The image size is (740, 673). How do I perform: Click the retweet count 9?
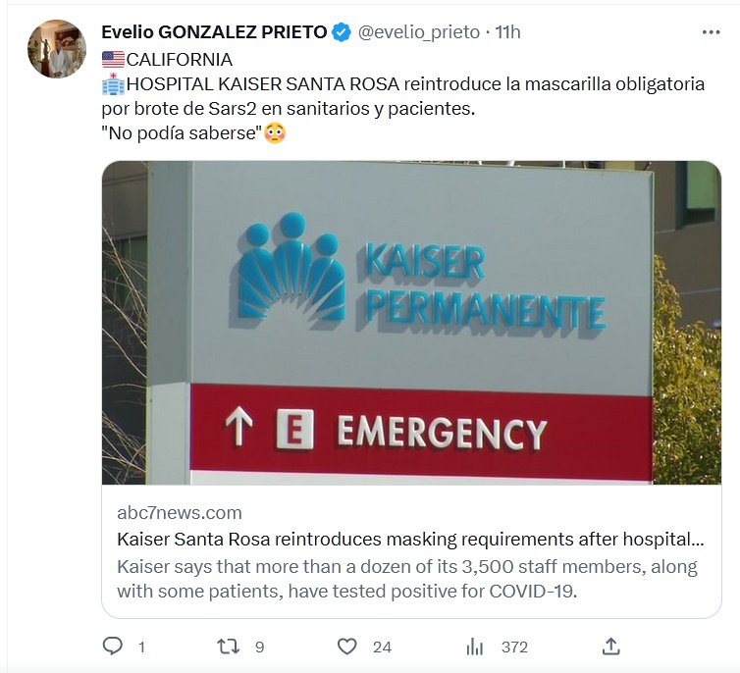[x=259, y=647]
